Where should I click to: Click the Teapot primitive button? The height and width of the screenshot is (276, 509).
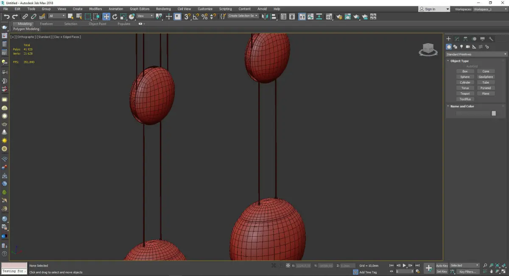[x=465, y=94]
